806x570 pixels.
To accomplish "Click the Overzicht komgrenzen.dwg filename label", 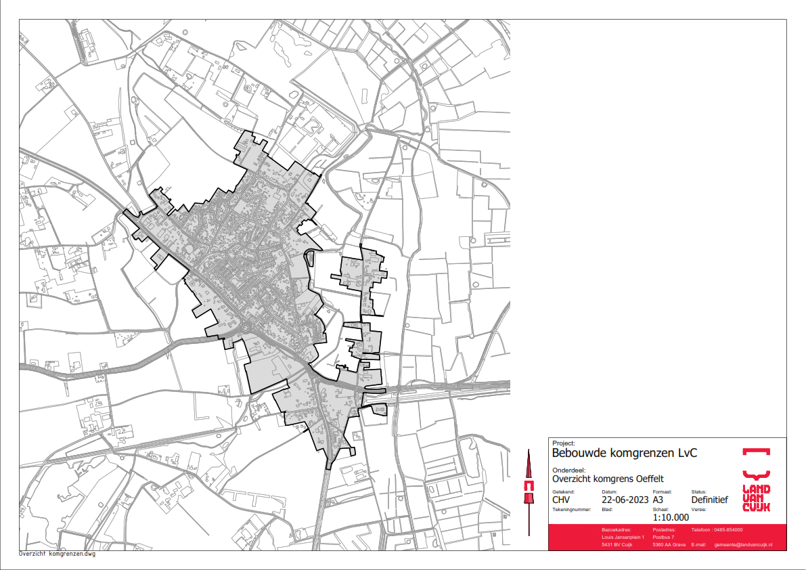I will tap(58, 554).
